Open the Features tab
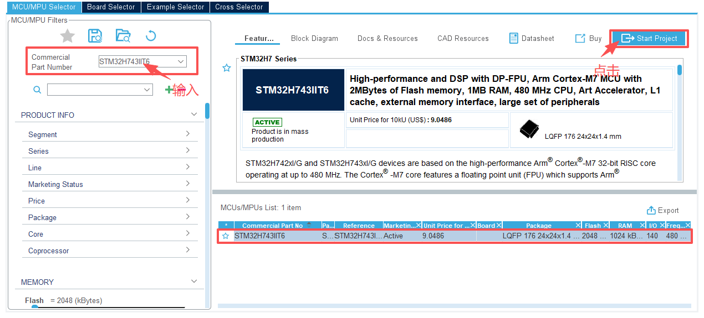The height and width of the screenshot is (318, 704). click(x=259, y=38)
